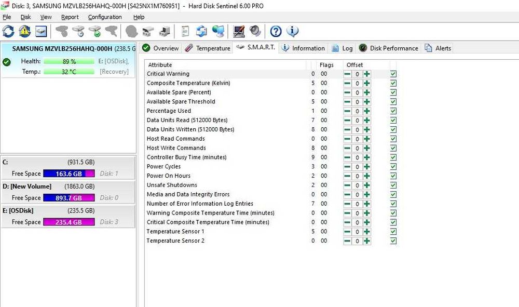Increase the offset for Unsafe Shutdowns
The width and height of the screenshot is (519, 307).
[367, 185]
